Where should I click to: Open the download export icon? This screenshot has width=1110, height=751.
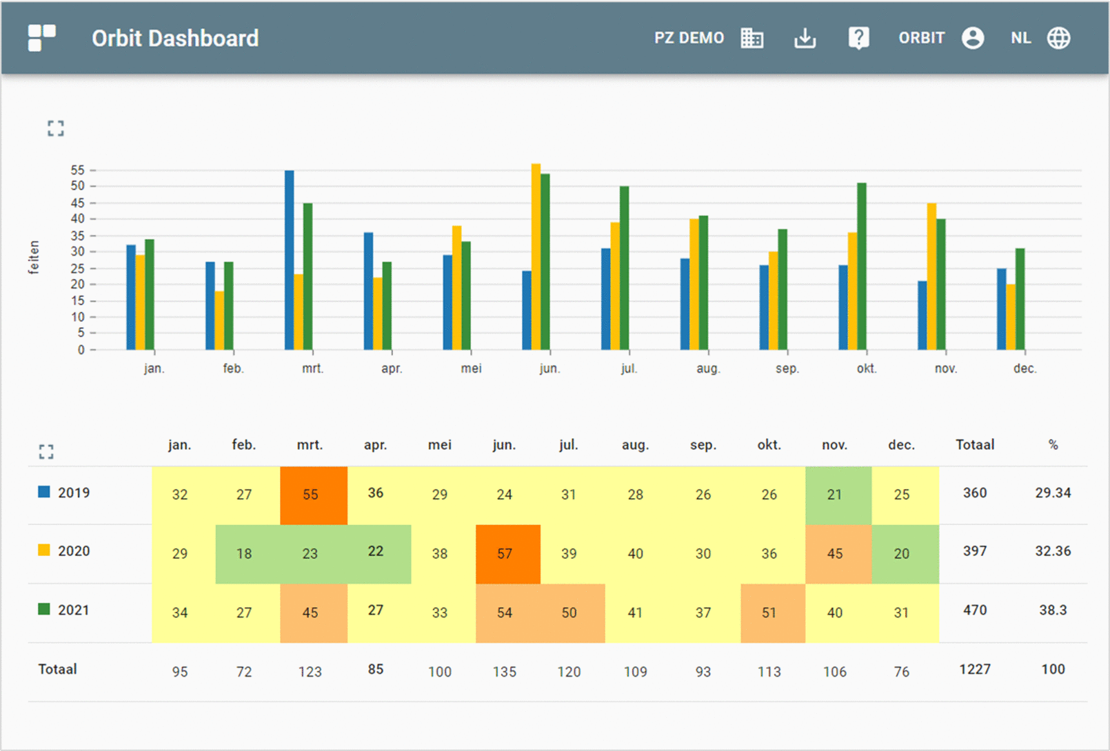805,38
